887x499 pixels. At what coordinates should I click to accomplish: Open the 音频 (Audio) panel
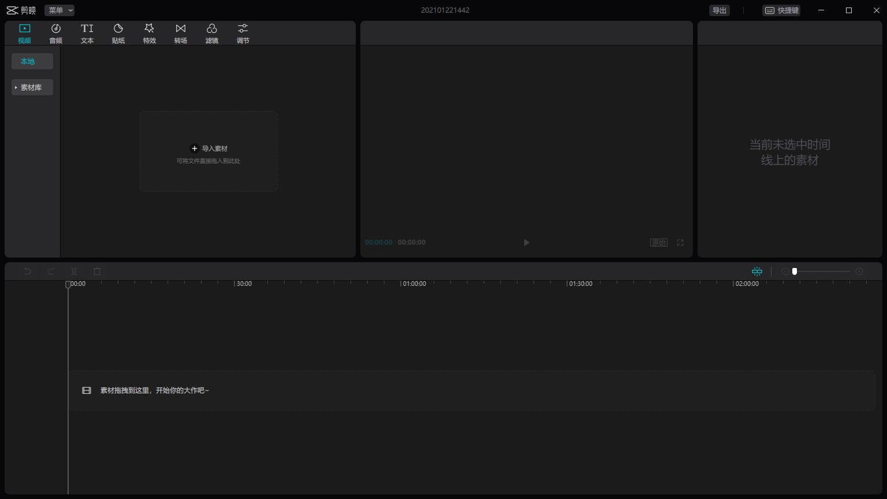(55, 33)
